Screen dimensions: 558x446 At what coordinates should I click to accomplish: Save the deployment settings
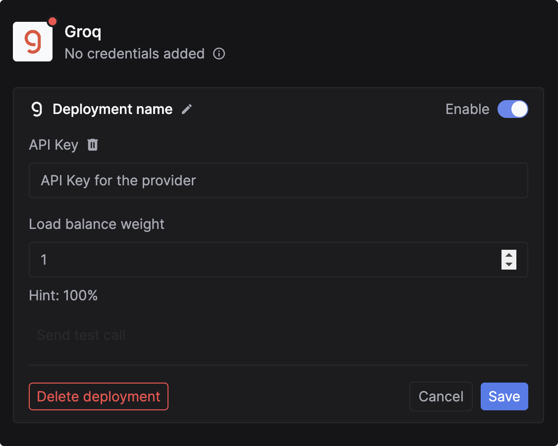click(x=504, y=396)
